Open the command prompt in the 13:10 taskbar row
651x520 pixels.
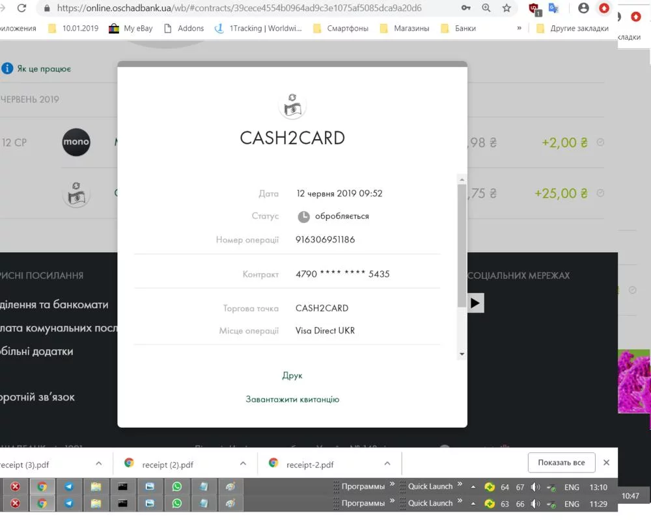pyautogui.click(x=123, y=486)
